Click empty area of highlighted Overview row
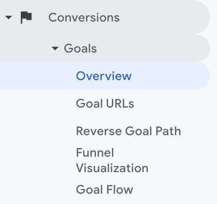Viewport: 217px width, 204px height. 169,76
